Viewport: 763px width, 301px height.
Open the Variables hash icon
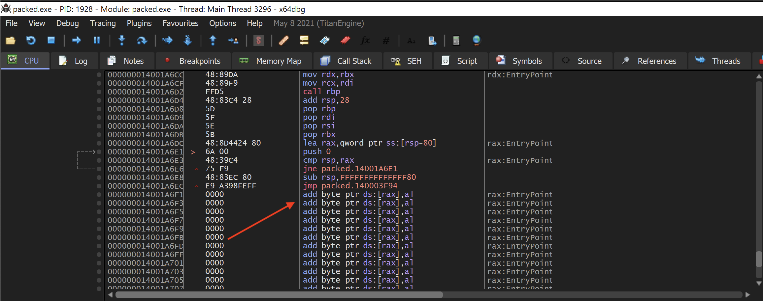coord(386,41)
